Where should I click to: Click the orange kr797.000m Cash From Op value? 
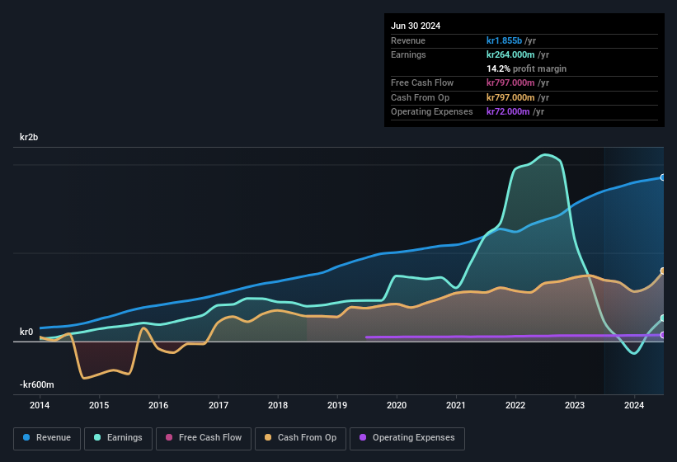coord(510,97)
